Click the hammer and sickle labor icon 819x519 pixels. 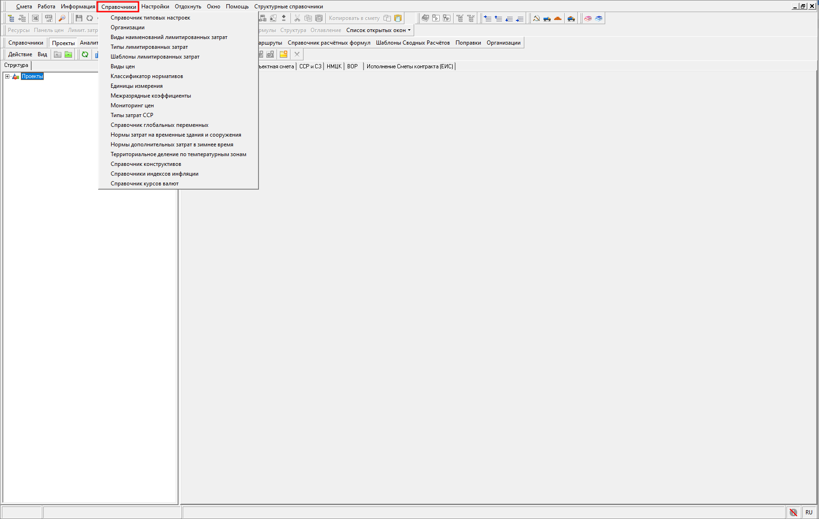point(536,18)
